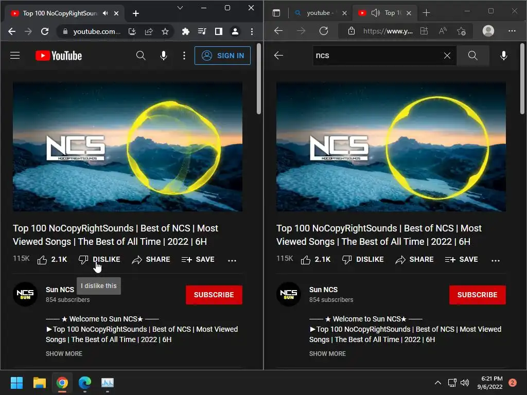Open Windows Start menu

(16, 383)
